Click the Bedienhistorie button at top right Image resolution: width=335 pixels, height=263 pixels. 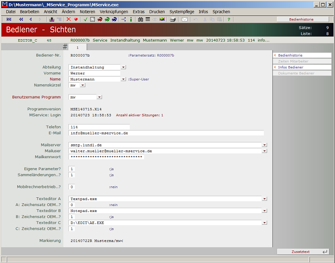303,19
